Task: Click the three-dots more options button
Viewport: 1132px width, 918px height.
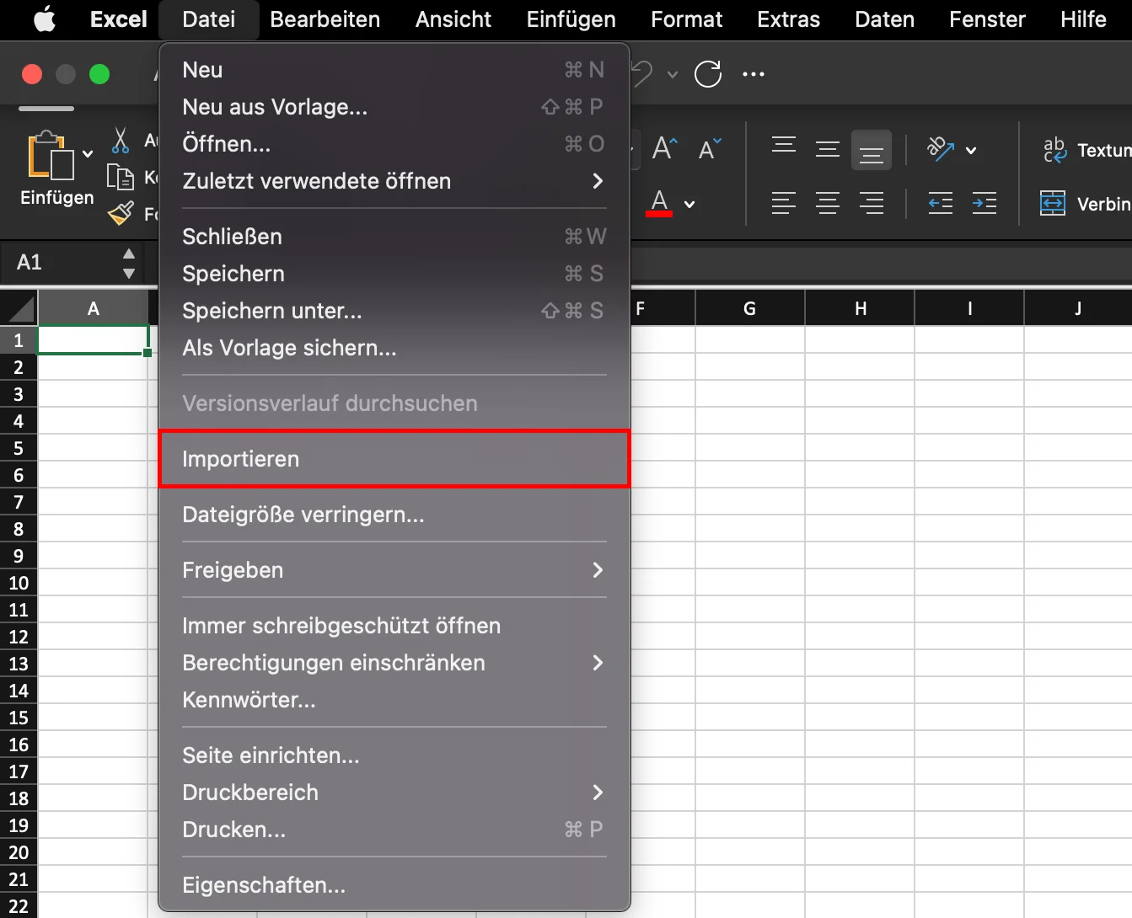Action: 753,74
